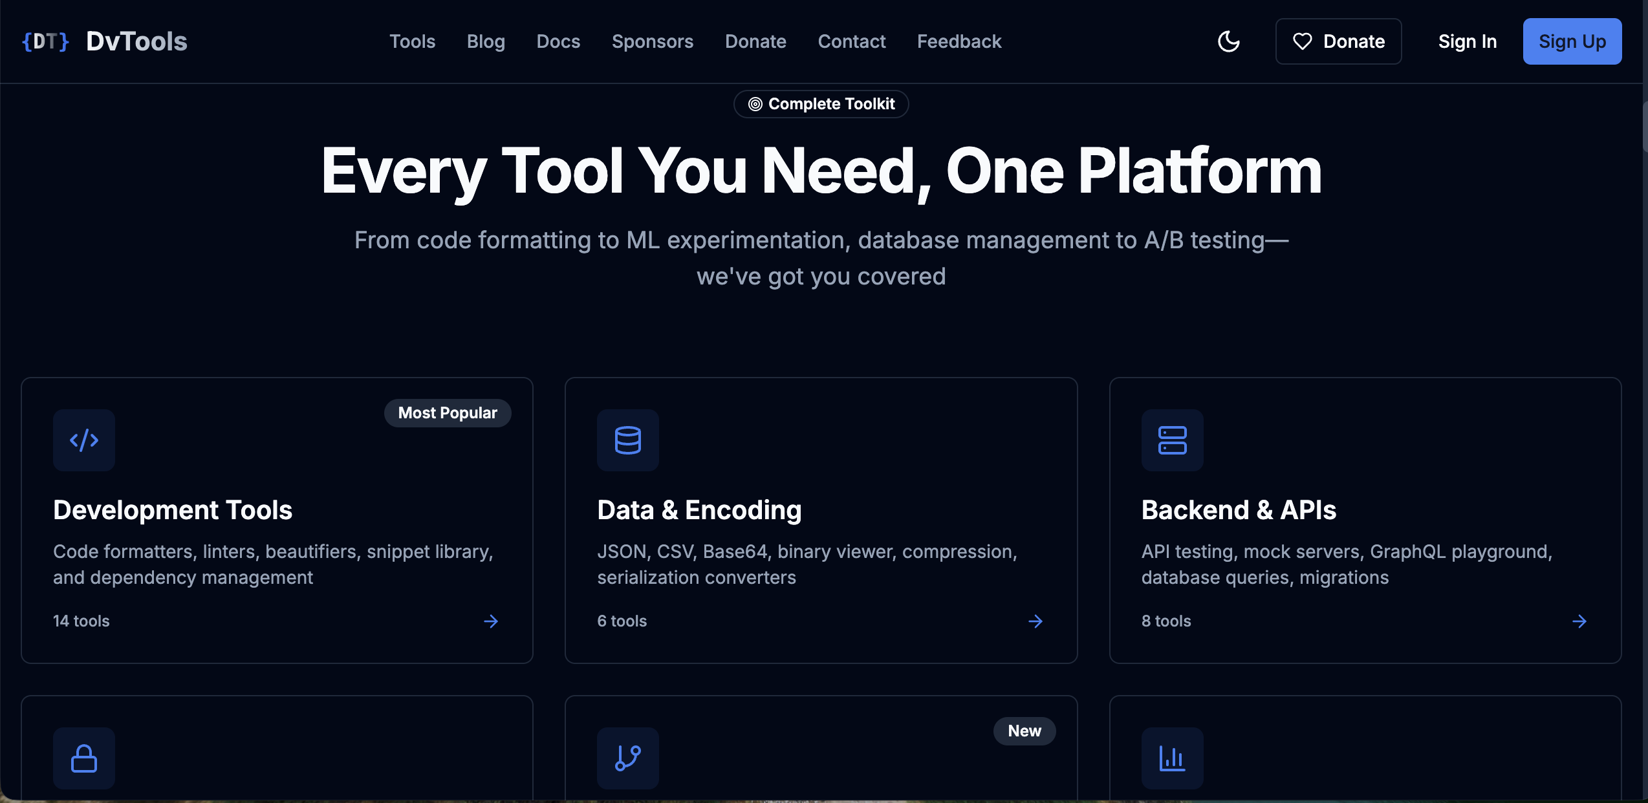1648x803 pixels.
Task: Click the Data & Encoding database icon
Action: (x=627, y=440)
